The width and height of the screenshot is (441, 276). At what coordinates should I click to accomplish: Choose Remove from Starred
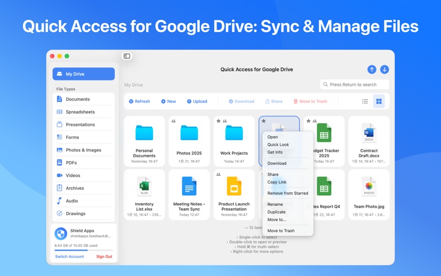[x=288, y=193]
